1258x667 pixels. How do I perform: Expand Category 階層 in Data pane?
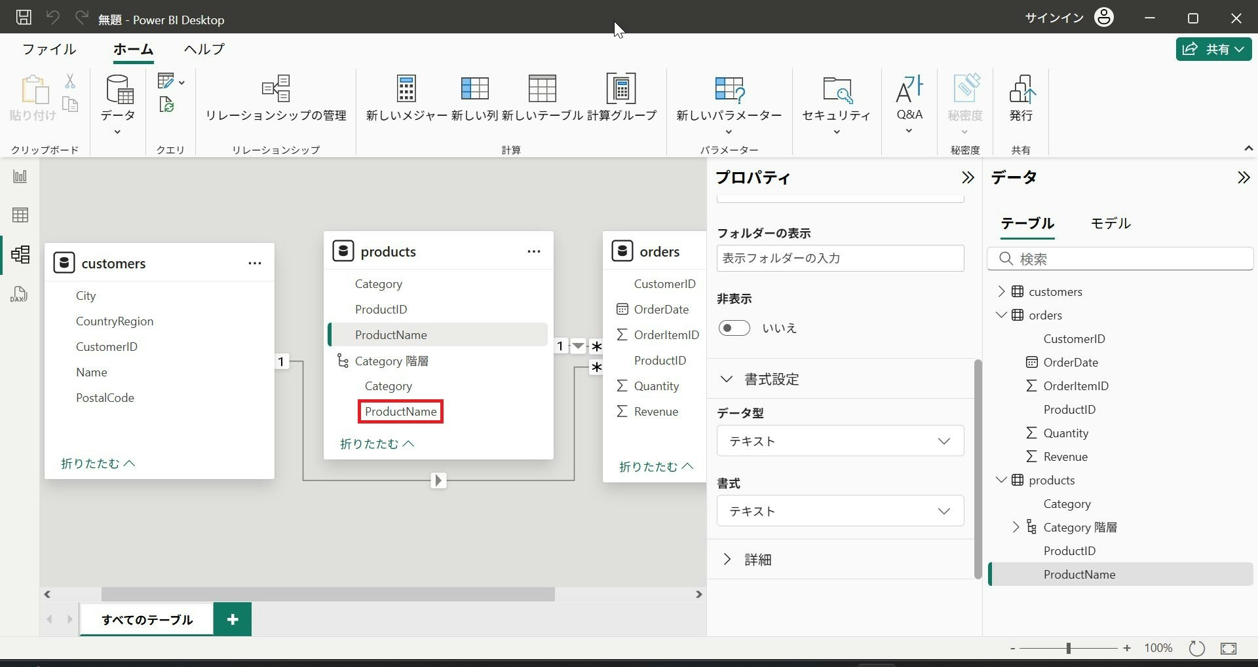coord(1016,527)
